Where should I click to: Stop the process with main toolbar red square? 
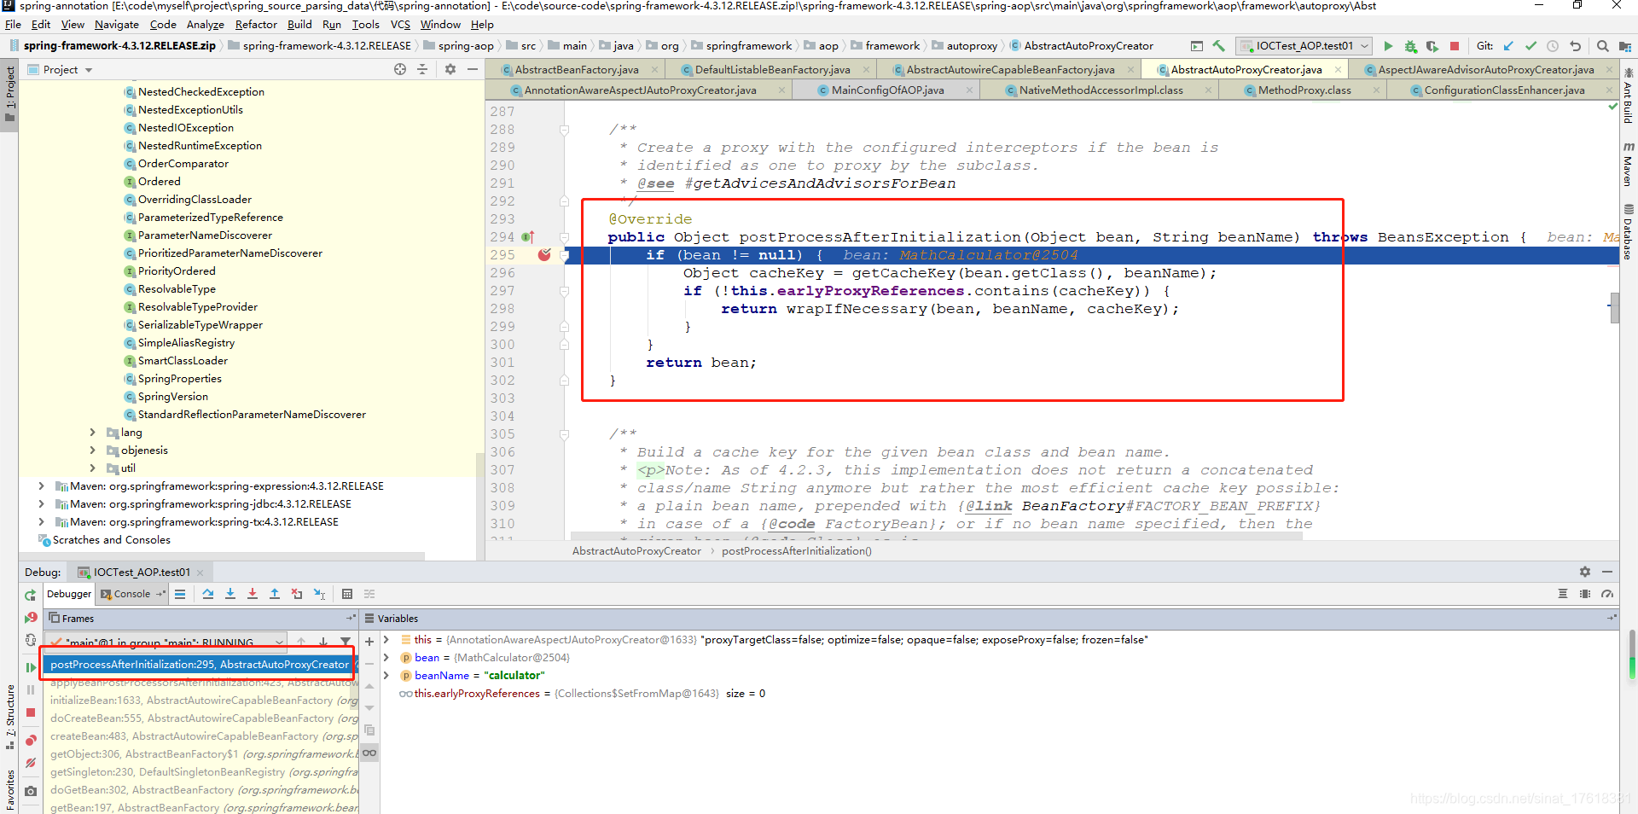1455,46
